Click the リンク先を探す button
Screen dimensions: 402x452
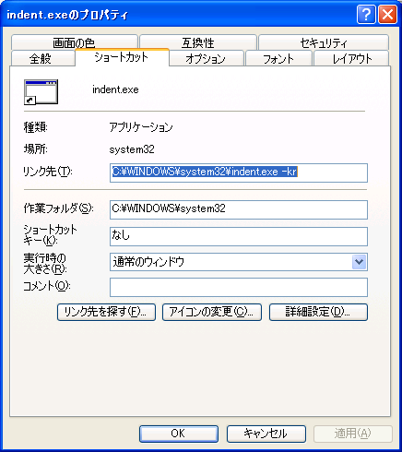pyautogui.click(x=106, y=312)
